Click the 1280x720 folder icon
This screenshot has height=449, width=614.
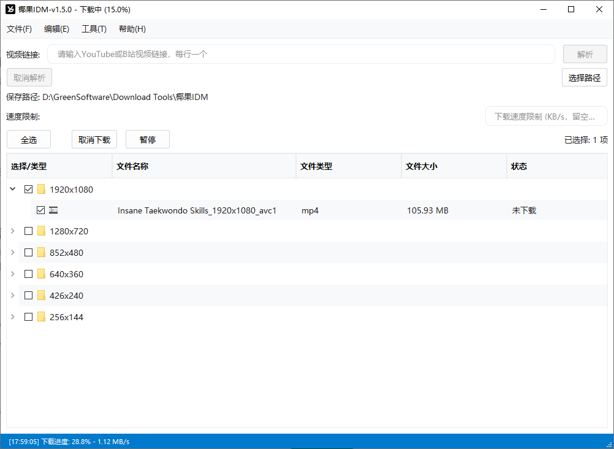42,231
